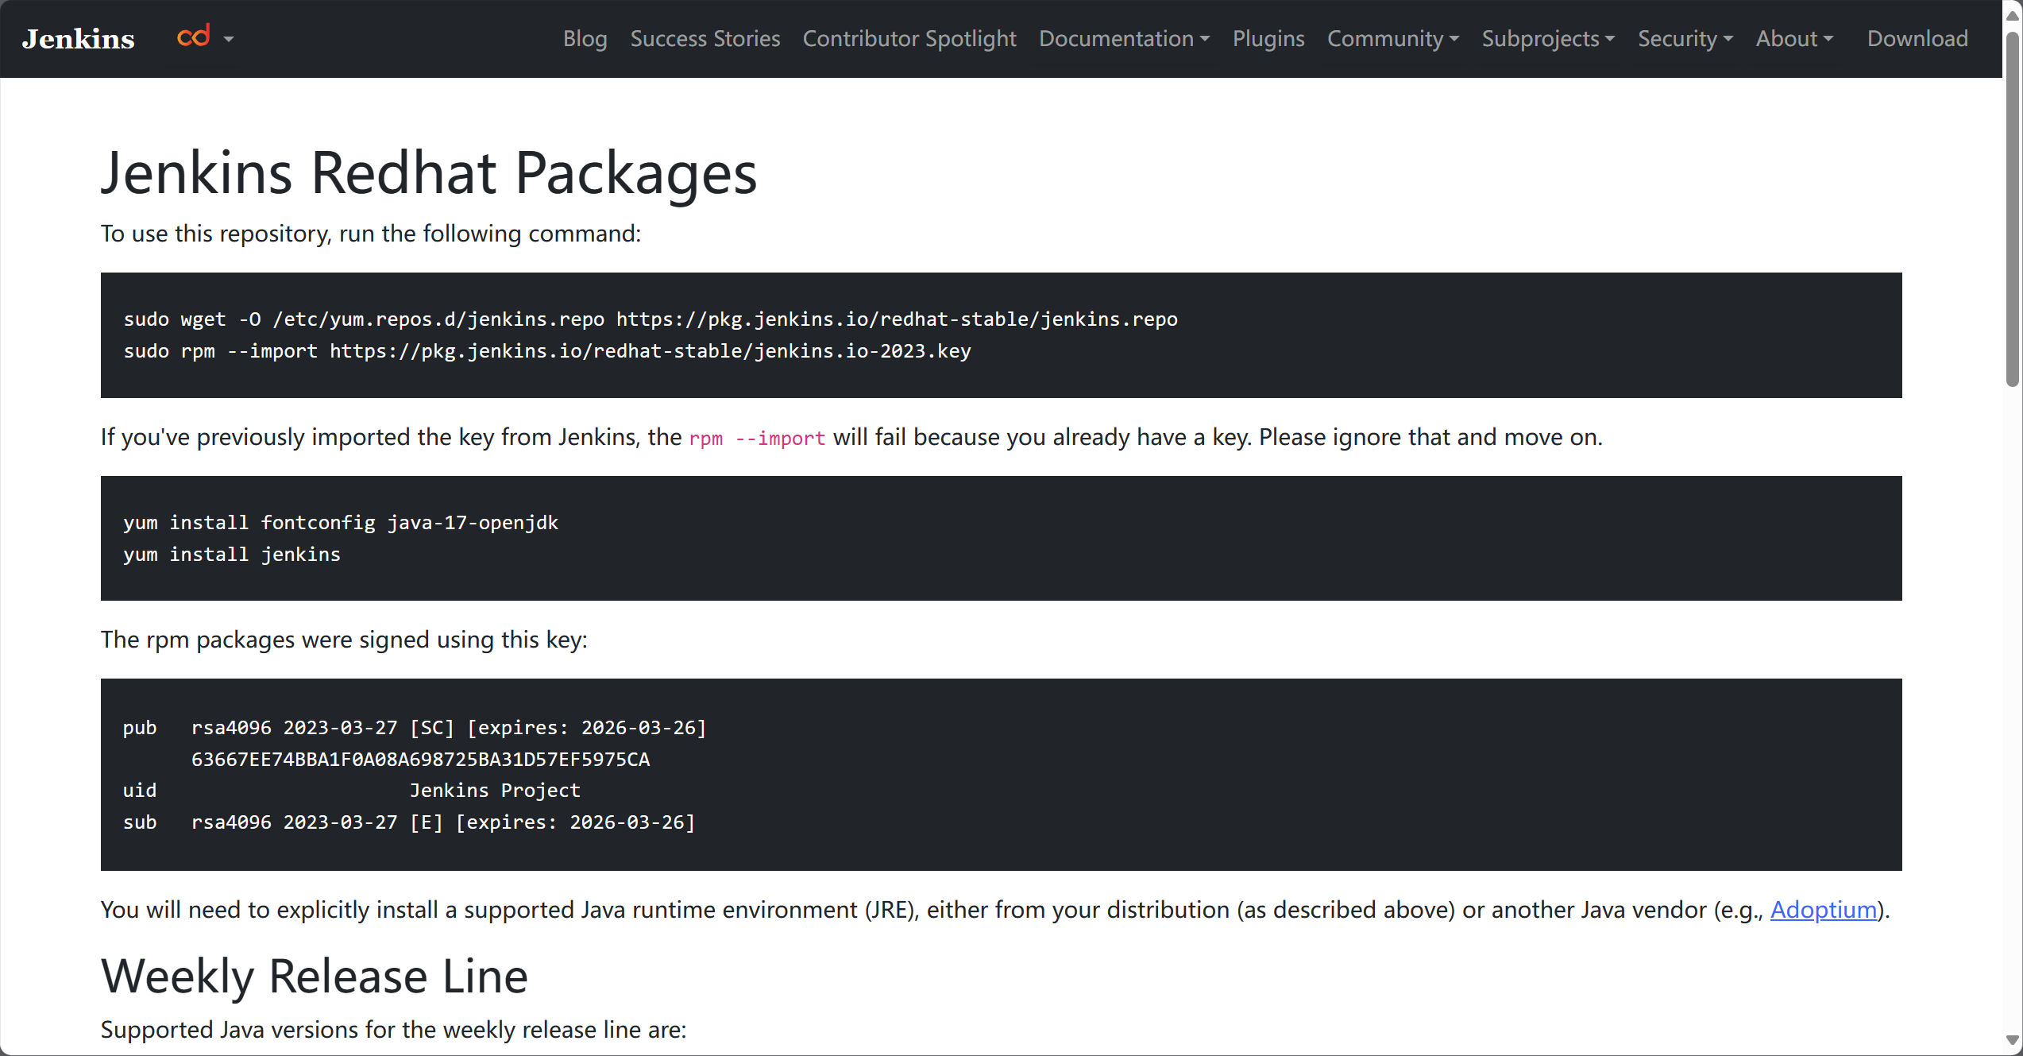
Task: Click the scrollbar up arrow
Action: pyautogui.click(x=2012, y=15)
